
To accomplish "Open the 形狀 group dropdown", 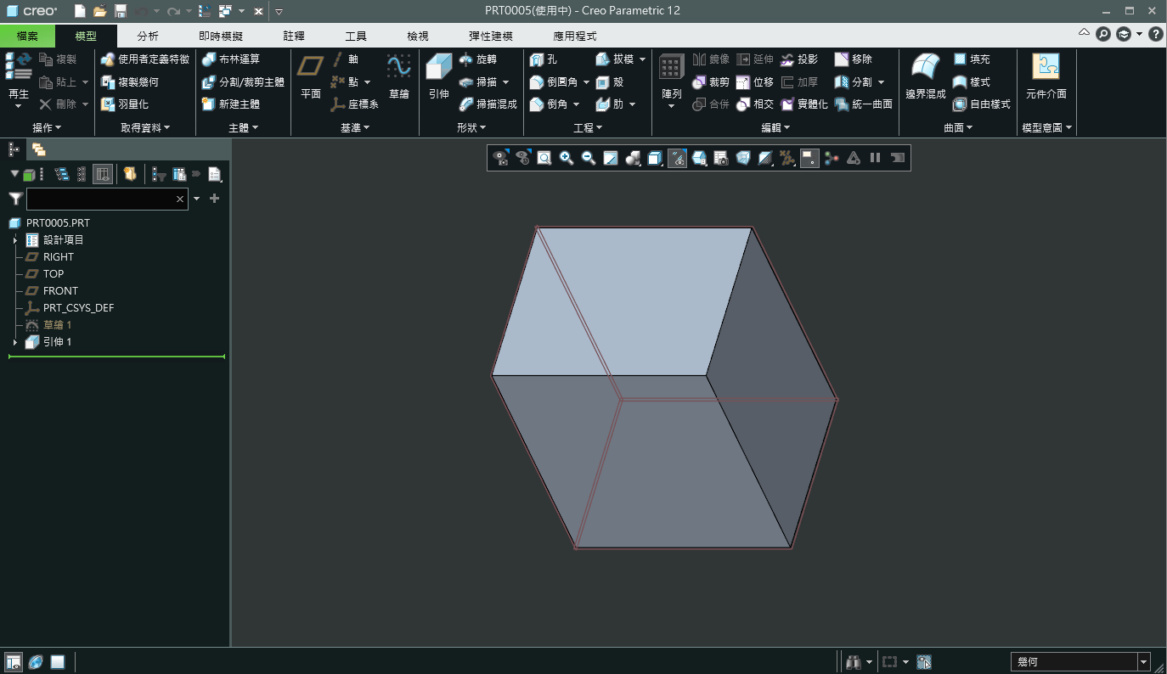I will pos(471,127).
